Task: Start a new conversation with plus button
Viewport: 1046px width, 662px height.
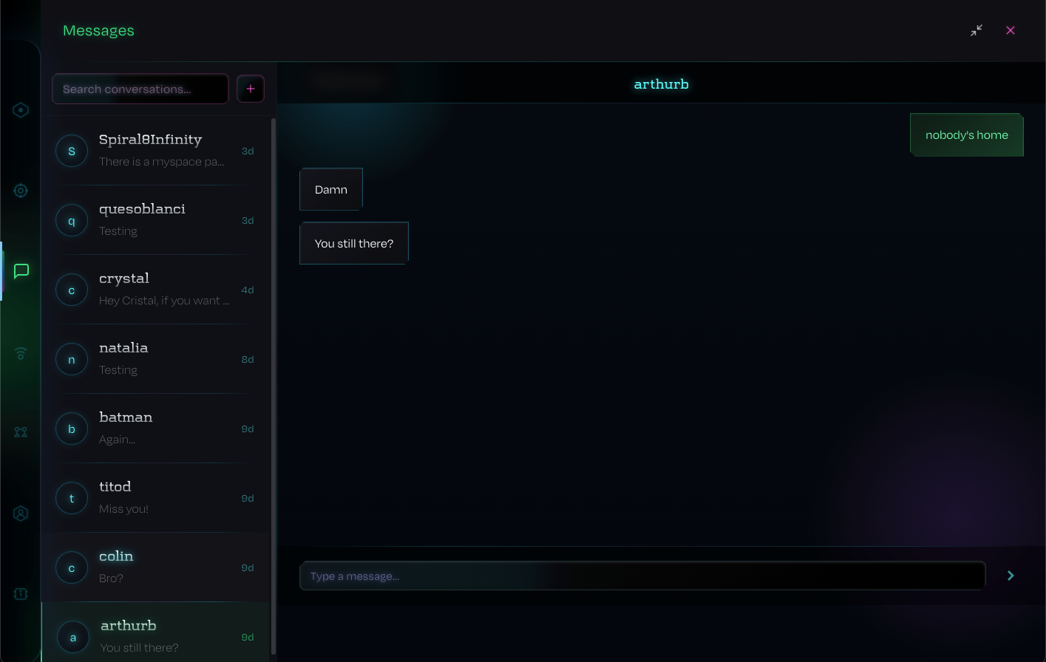Action: pos(251,89)
